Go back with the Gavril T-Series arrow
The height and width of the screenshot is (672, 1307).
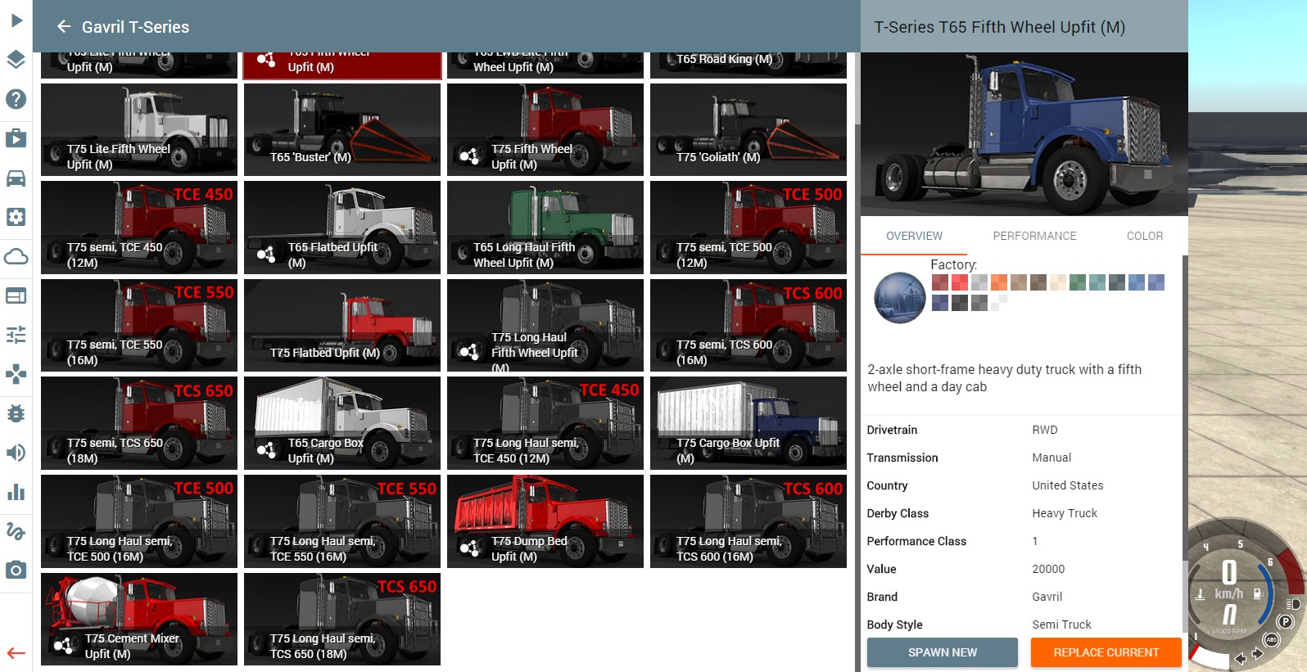point(64,27)
